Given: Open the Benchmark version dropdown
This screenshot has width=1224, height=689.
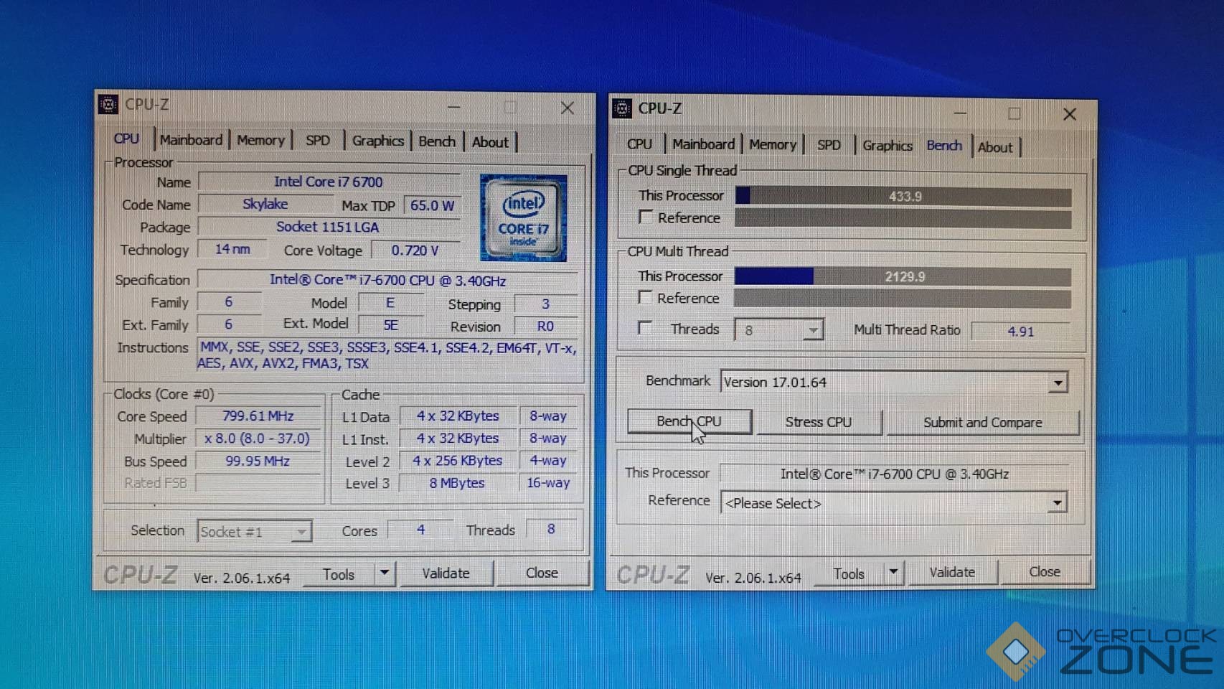Looking at the screenshot, I should point(1058,383).
